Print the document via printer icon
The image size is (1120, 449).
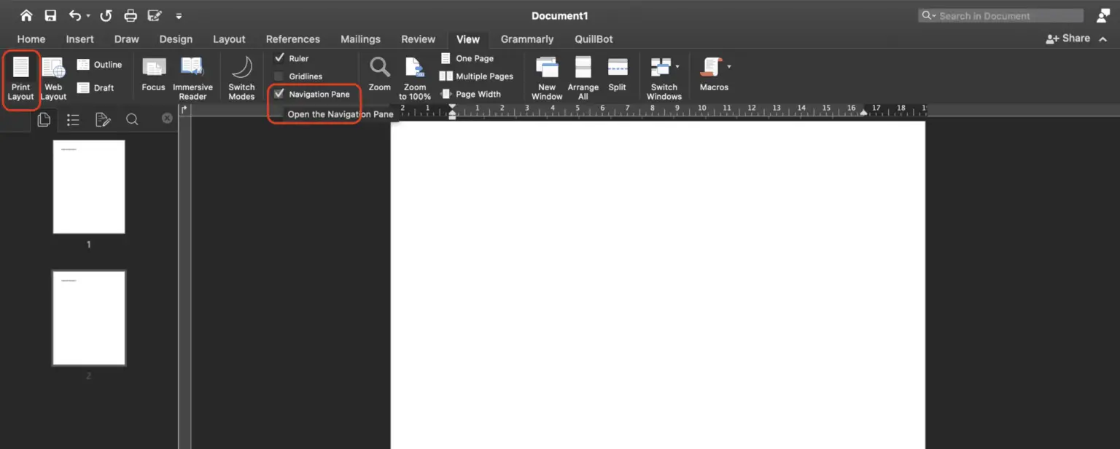tap(131, 15)
